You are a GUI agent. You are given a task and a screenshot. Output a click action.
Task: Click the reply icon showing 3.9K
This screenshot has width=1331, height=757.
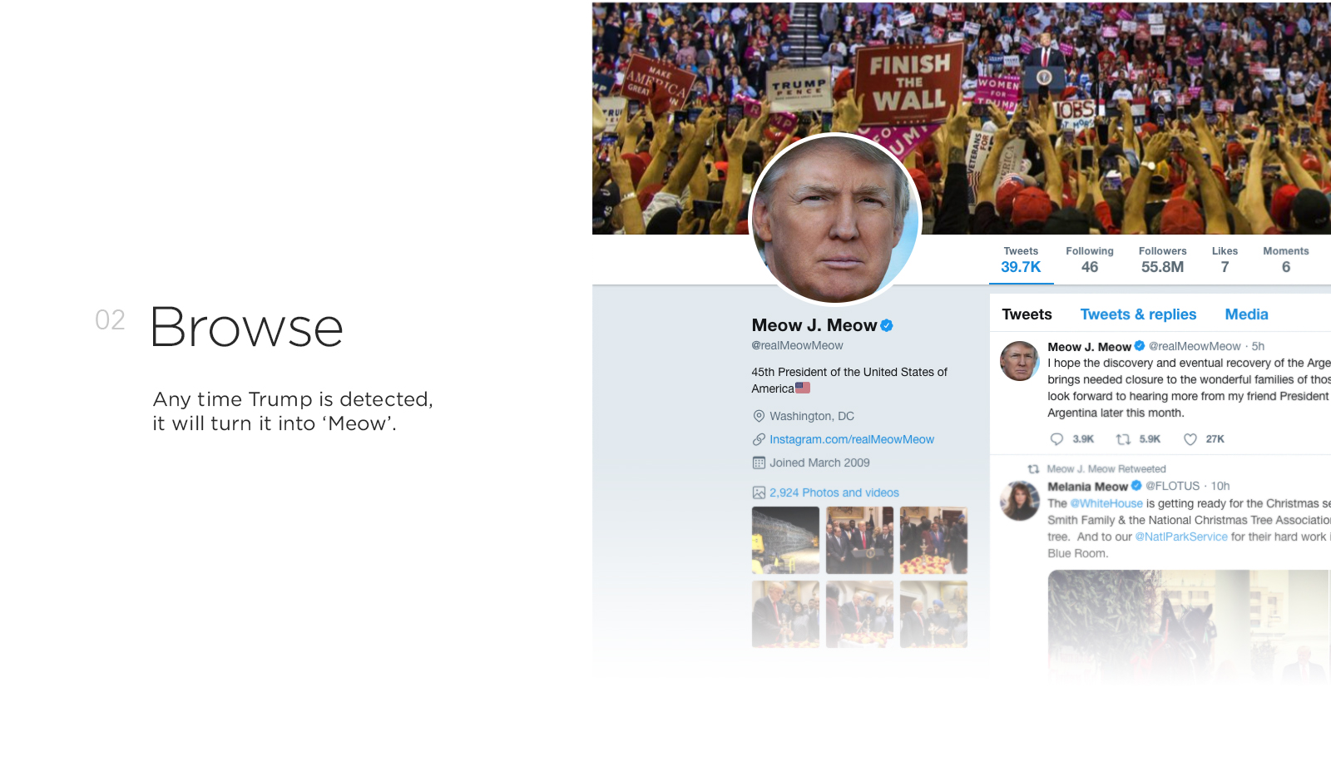pos(1056,439)
